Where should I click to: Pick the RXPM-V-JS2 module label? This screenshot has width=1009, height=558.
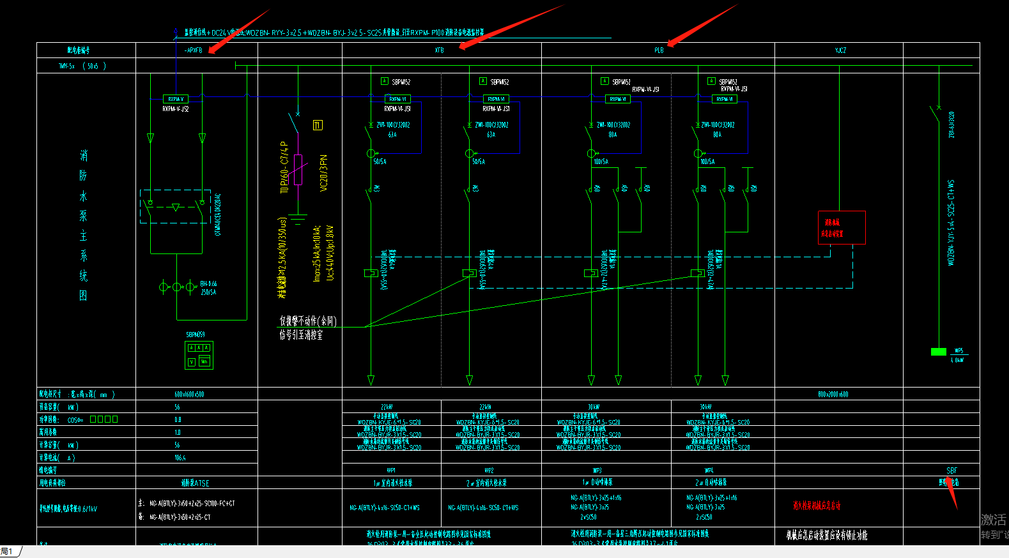(175, 109)
